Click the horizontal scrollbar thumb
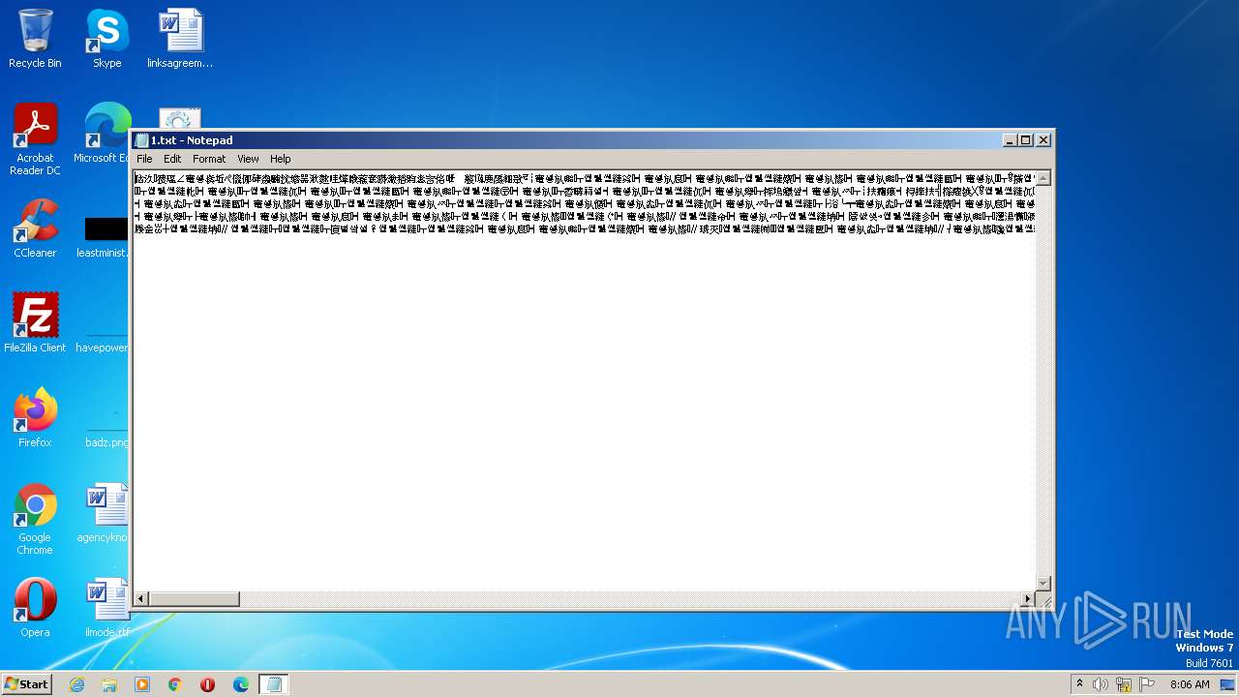This screenshot has width=1239, height=697. click(x=194, y=599)
